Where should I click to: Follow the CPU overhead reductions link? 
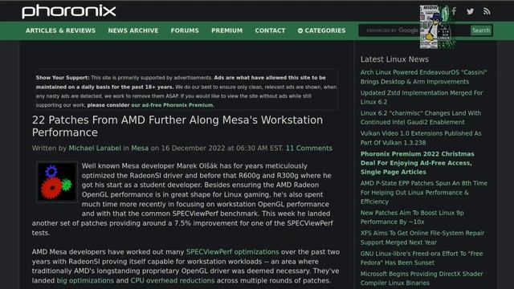pos(173,280)
